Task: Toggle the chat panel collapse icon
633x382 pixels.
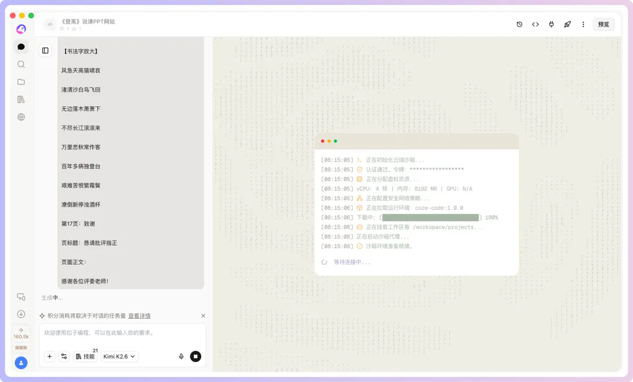Action: coord(45,50)
